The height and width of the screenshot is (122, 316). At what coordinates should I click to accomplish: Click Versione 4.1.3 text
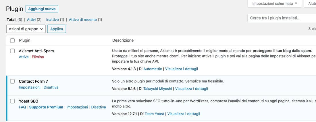click(x=124, y=69)
